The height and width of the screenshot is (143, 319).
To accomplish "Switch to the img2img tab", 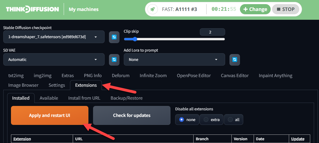I will (x=43, y=76).
